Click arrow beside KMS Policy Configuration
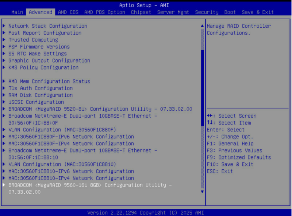 pos(4,67)
